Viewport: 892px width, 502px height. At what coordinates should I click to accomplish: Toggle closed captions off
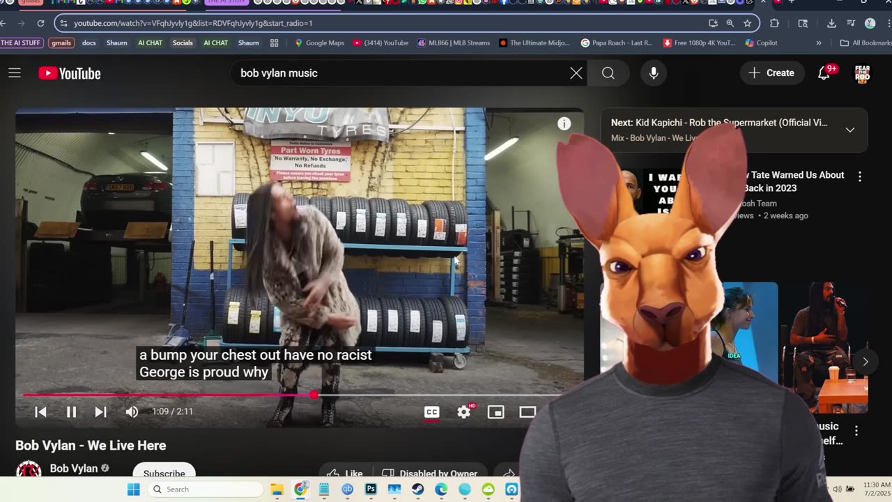[432, 412]
